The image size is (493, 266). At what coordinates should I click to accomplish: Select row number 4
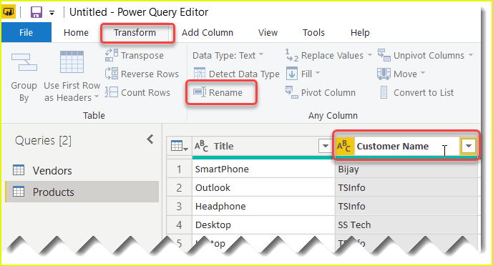179,225
